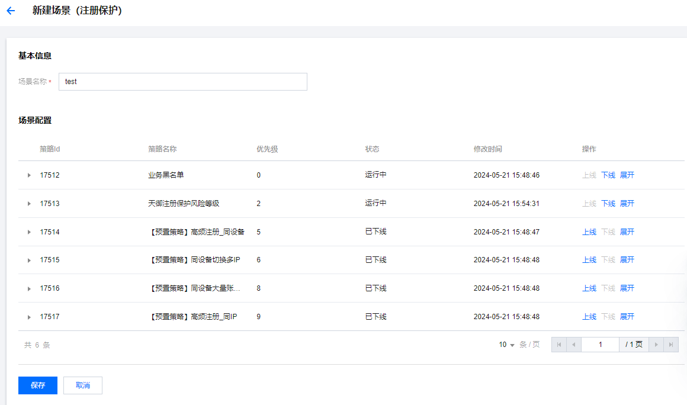Viewport: 687px width, 405px height.
Task: Open the 10 items per page dropdown
Action: click(506, 345)
